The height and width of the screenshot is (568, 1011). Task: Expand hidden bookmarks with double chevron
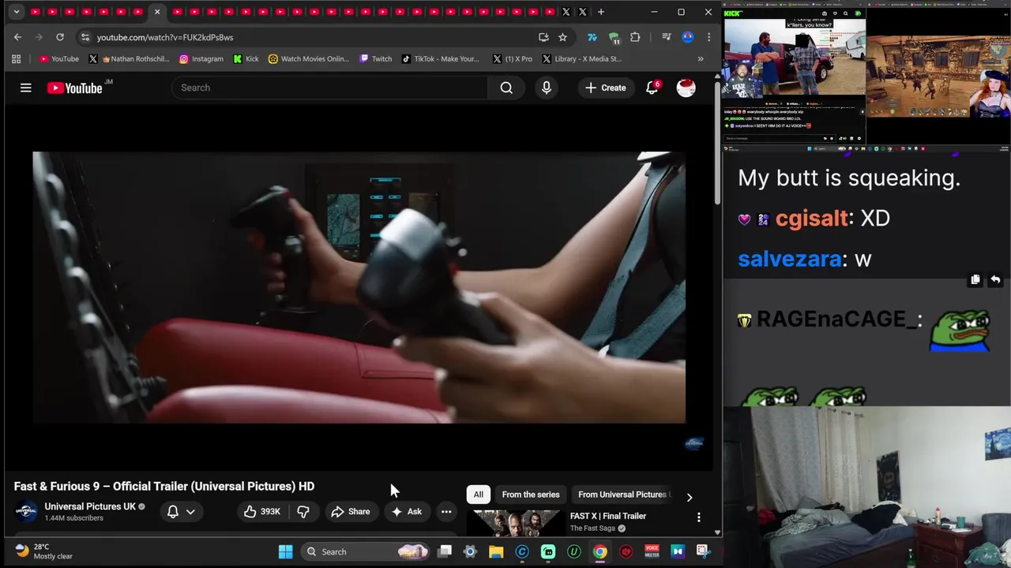point(700,58)
